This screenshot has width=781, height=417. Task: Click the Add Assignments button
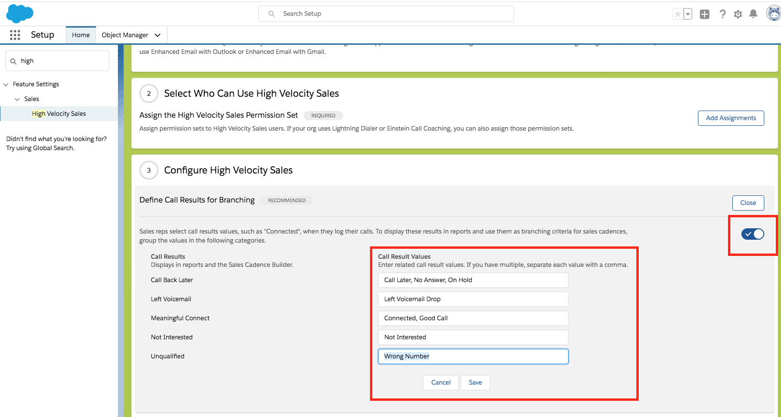pos(731,118)
